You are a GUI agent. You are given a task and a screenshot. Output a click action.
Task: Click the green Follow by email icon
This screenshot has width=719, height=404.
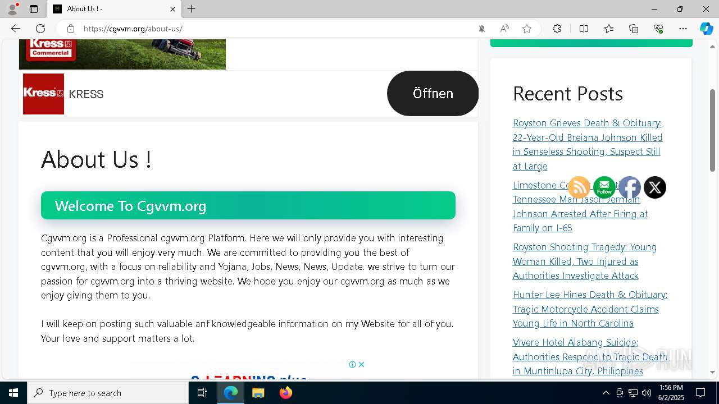[x=604, y=187]
